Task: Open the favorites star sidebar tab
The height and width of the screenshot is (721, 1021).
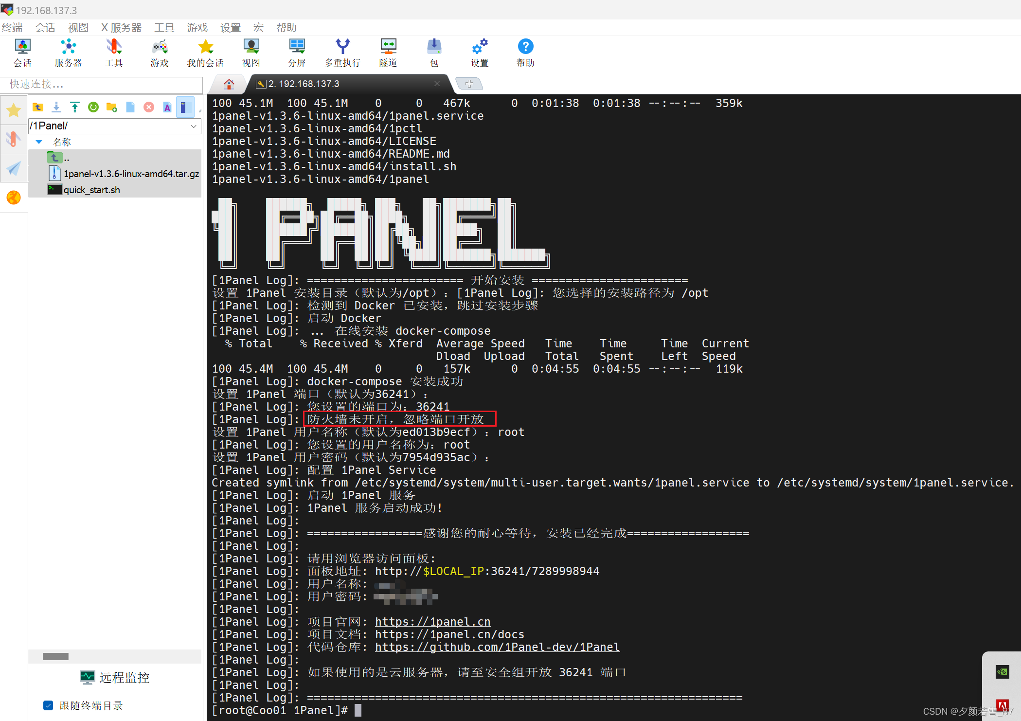Action: 14,110
